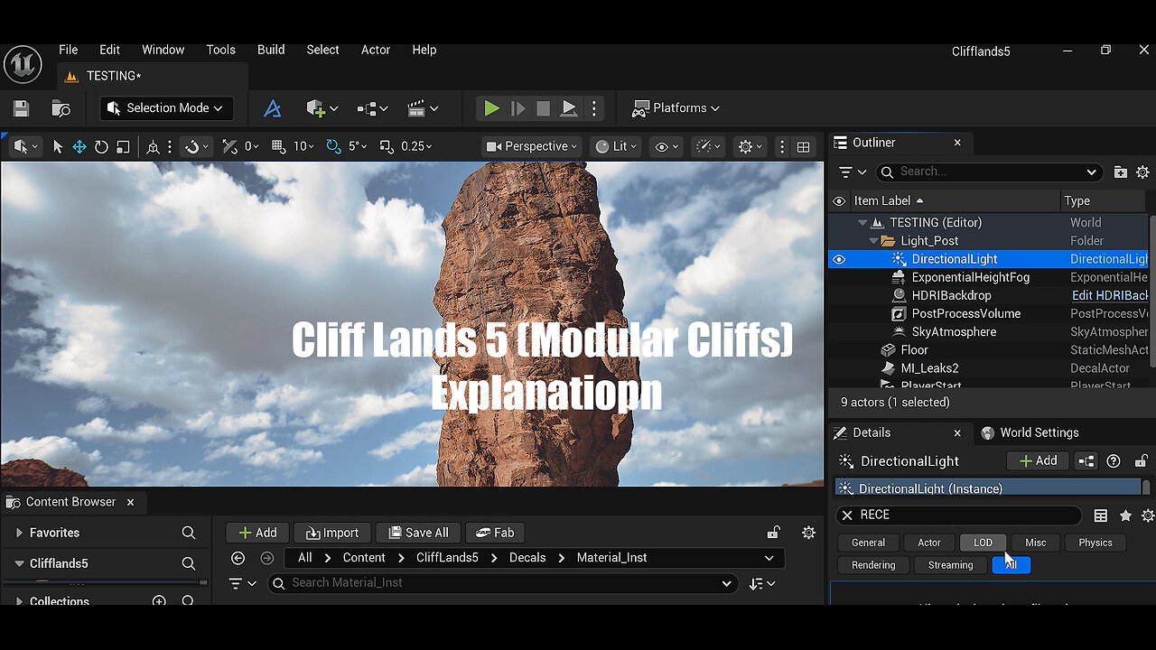
Task: Open the Fab marketplace button
Action: [x=496, y=533]
